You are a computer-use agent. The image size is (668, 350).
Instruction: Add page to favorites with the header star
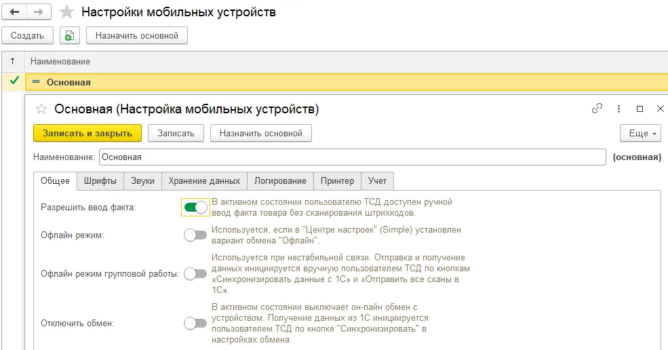click(x=66, y=12)
